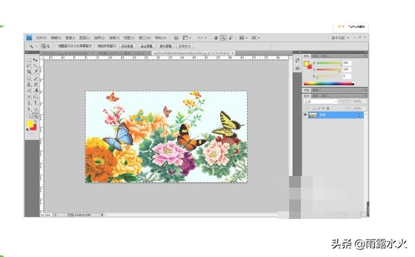Screen dimensions: 415x257
Task: Hide the 背景 layer with eye icon
Action: pyautogui.click(x=305, y=115)
